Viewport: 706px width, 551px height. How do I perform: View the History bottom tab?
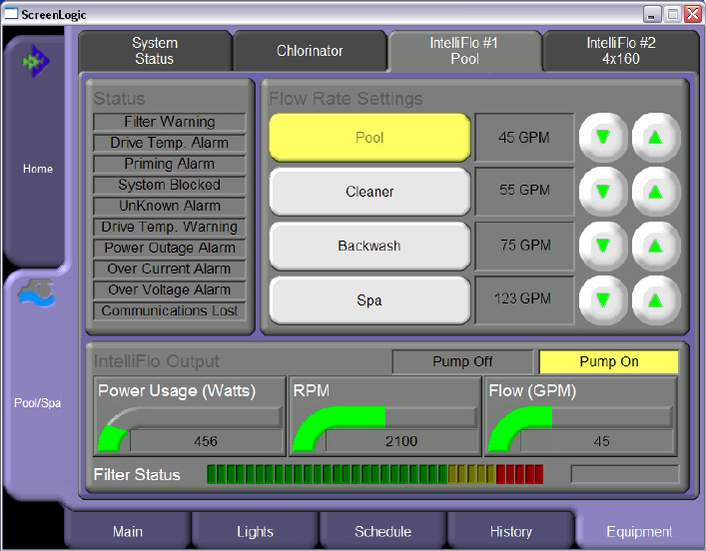511,531
